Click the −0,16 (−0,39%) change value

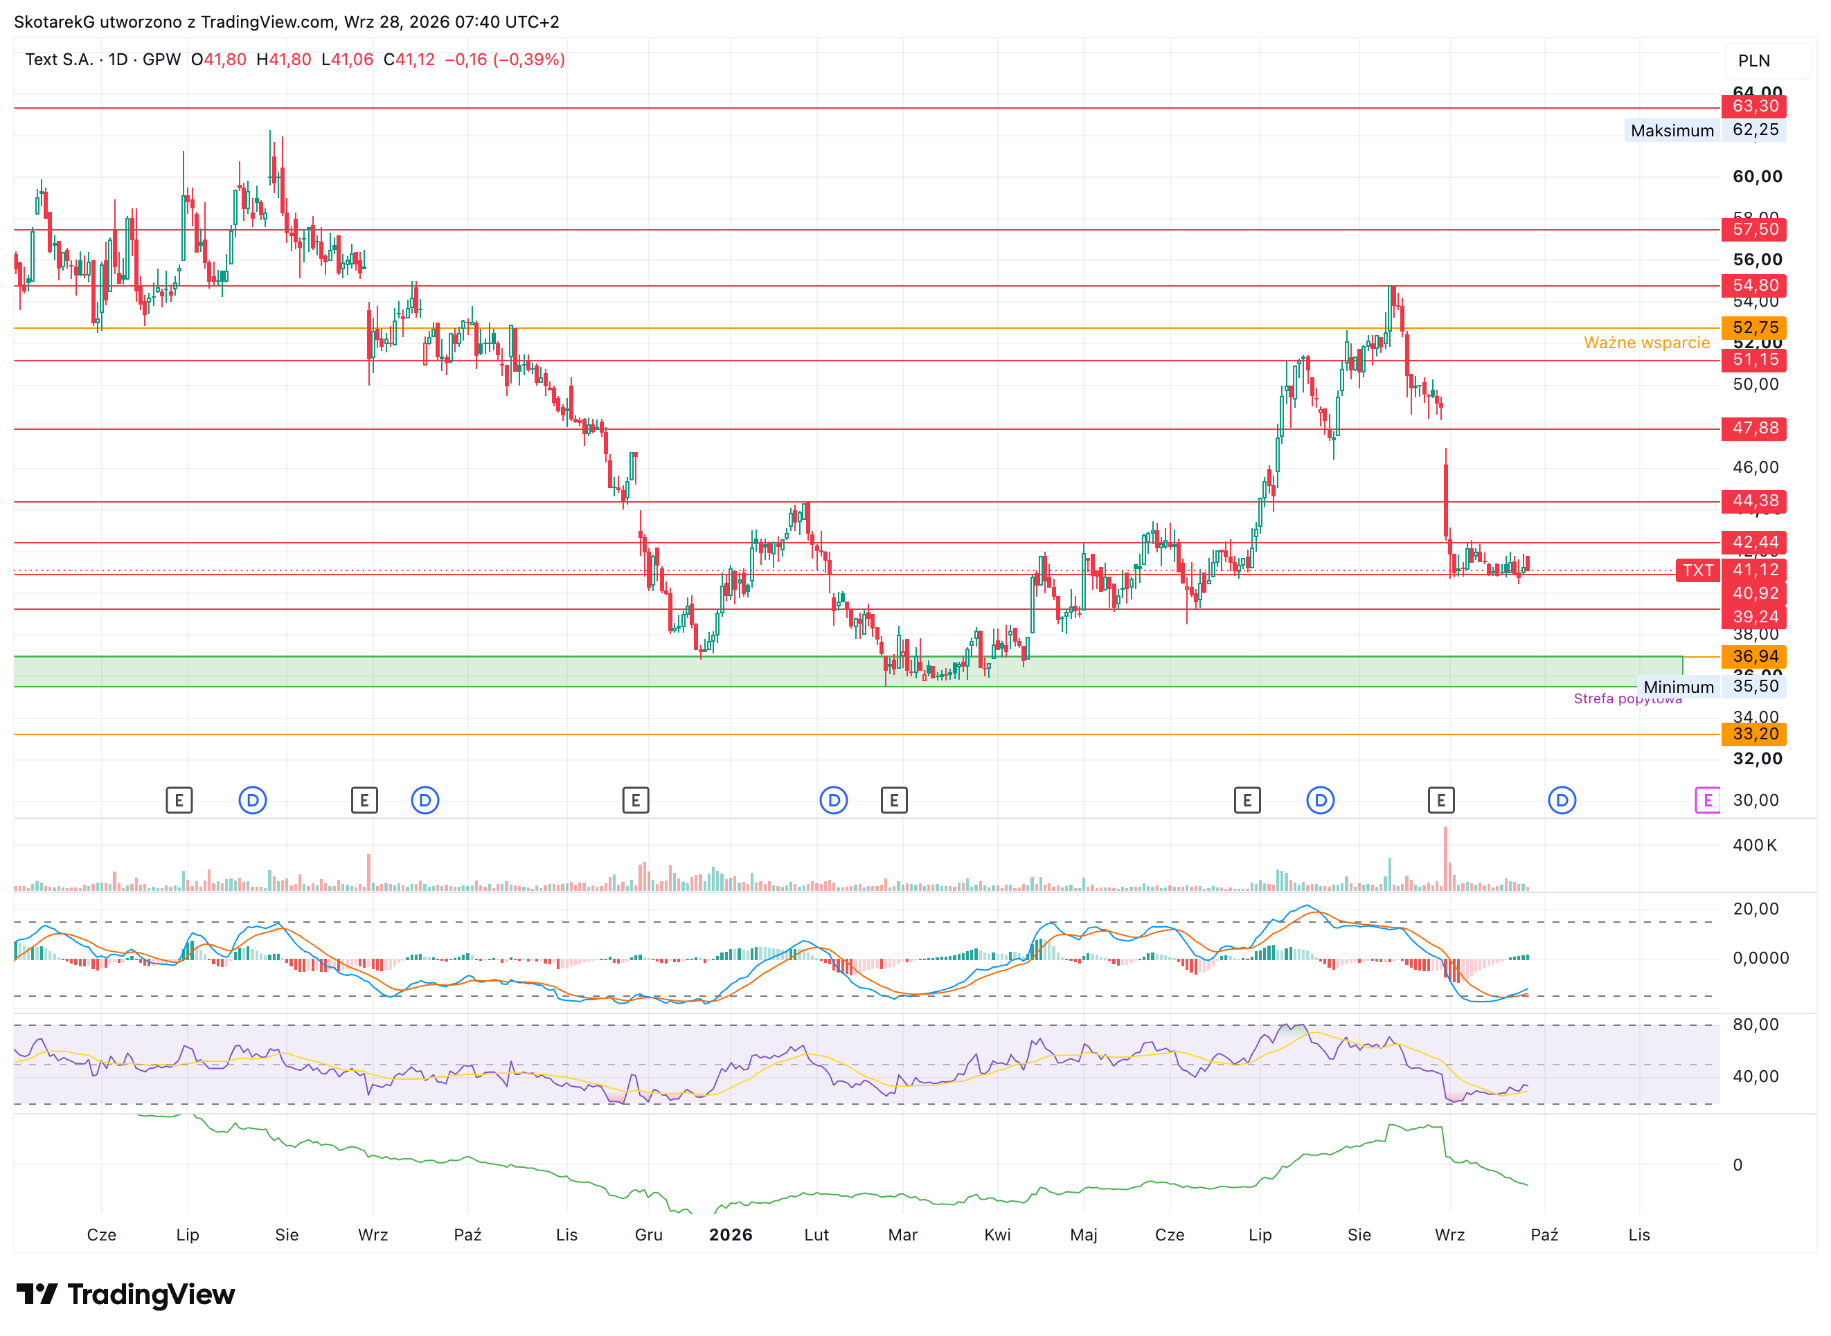tap(505, 60)
